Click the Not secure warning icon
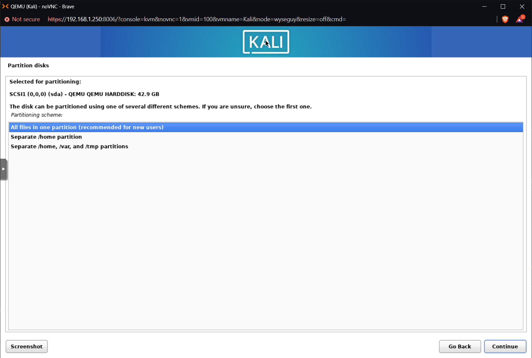The height and width of the screenshot is (358, 532). point(7,19)
